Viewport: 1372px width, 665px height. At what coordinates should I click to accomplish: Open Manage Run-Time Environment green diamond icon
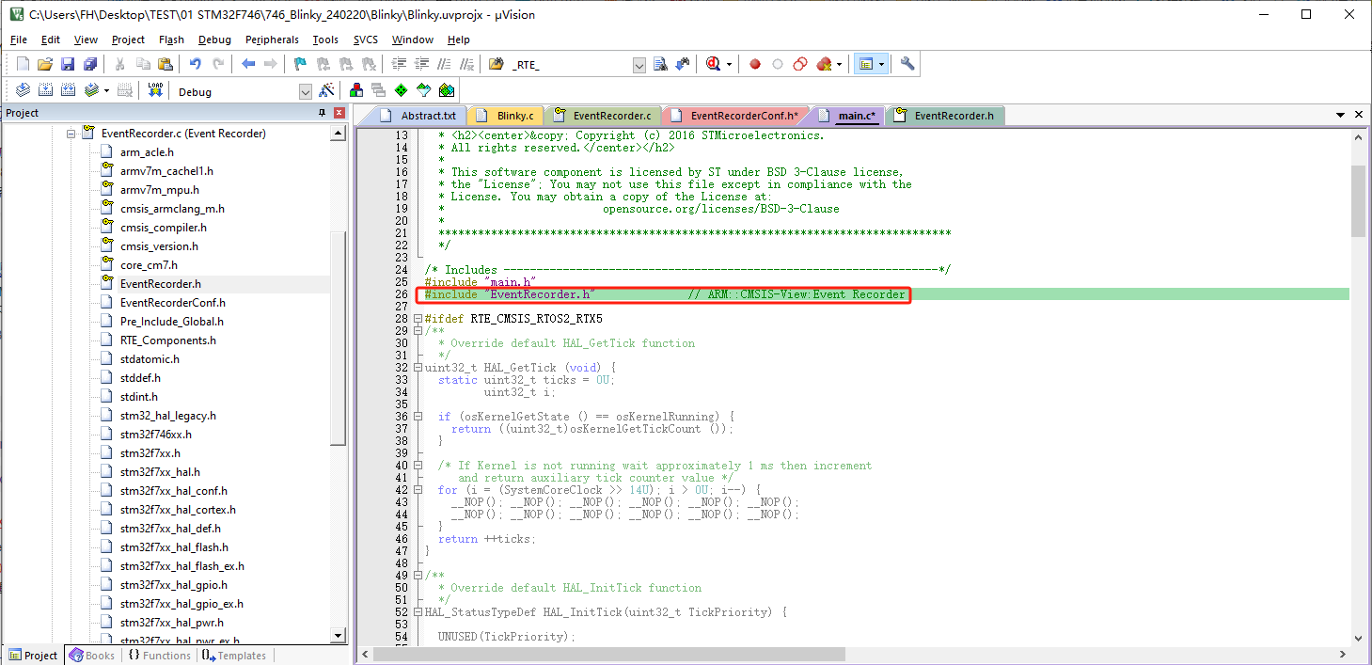(x=402, y=90)
